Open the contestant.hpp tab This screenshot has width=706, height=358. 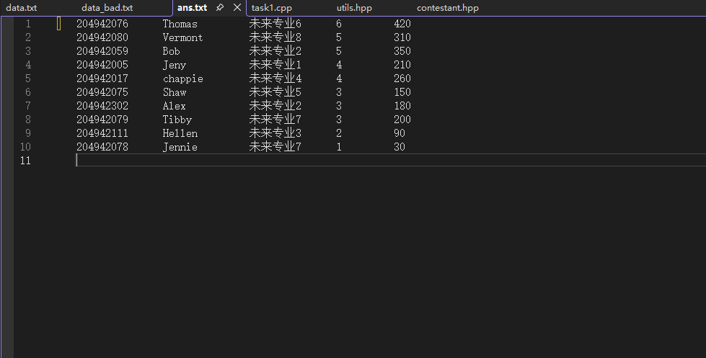pyautogui.click(x=448, y=8)
